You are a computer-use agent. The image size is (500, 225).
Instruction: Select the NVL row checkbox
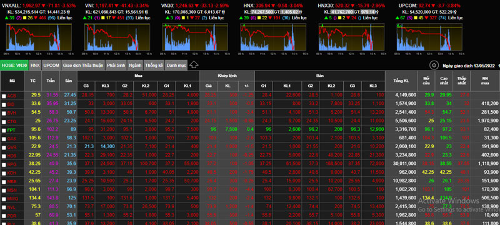click(x=4, y=207)
